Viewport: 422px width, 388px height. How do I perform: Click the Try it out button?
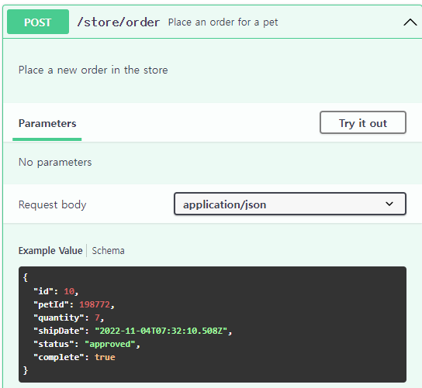pyautogui.click(x=363, y=122)
